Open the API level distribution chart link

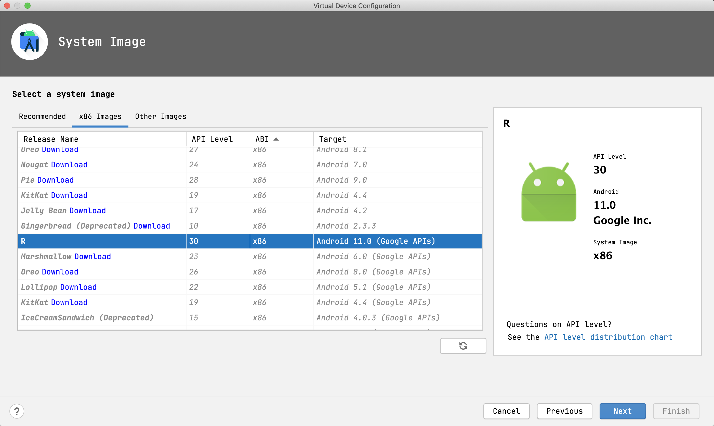click(608, 337)
